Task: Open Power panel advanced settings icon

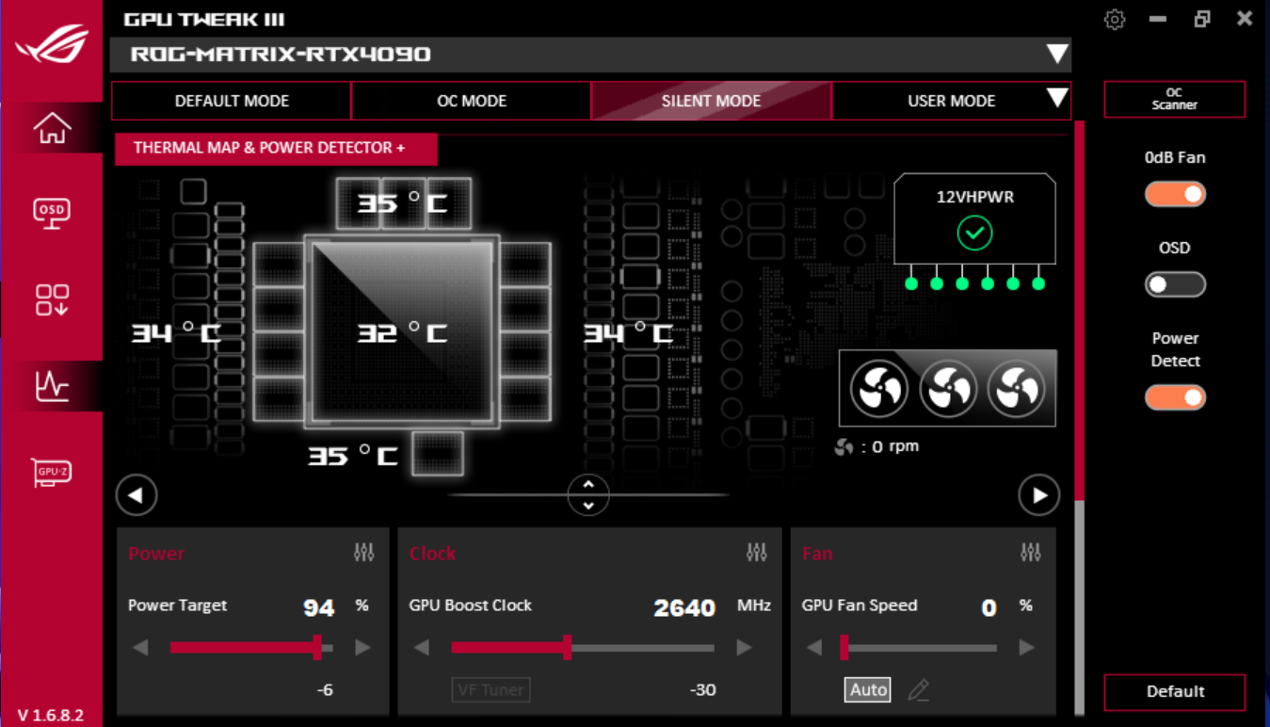Action: 364,553
